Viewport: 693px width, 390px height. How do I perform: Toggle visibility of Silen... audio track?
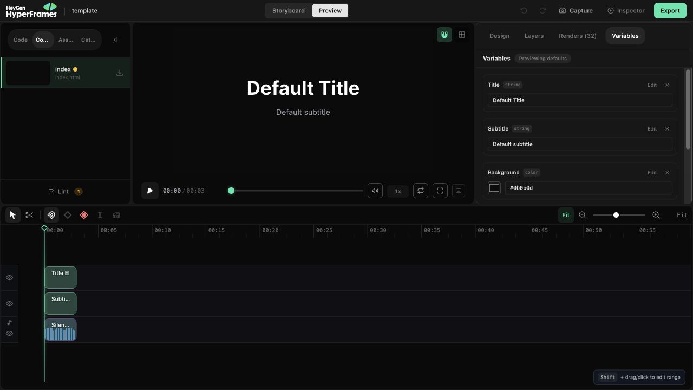(x=9, y=334)
